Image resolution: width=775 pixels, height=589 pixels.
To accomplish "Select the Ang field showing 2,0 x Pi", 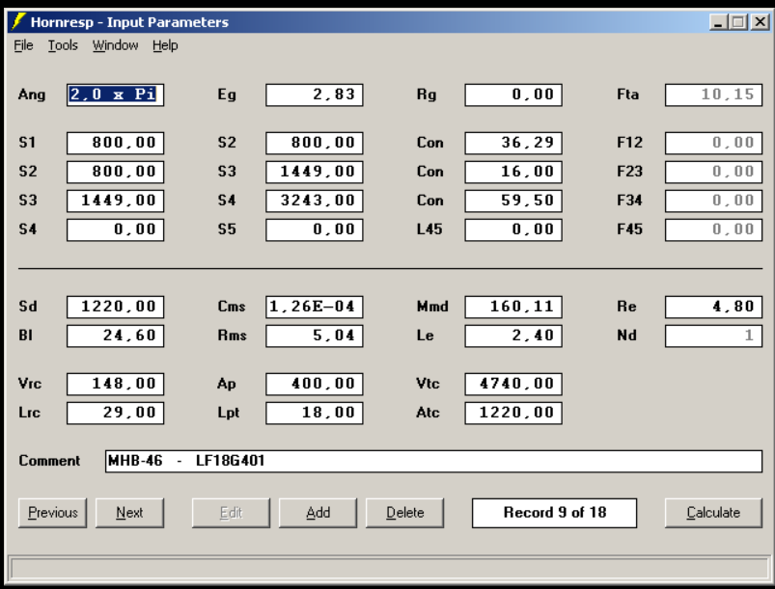I will pyautogui.click(x=115, y=94).
